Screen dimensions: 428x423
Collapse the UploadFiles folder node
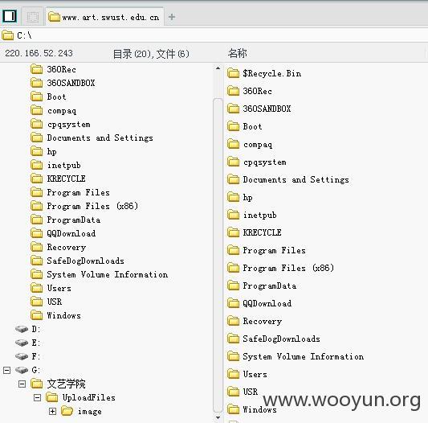(38, 397)
